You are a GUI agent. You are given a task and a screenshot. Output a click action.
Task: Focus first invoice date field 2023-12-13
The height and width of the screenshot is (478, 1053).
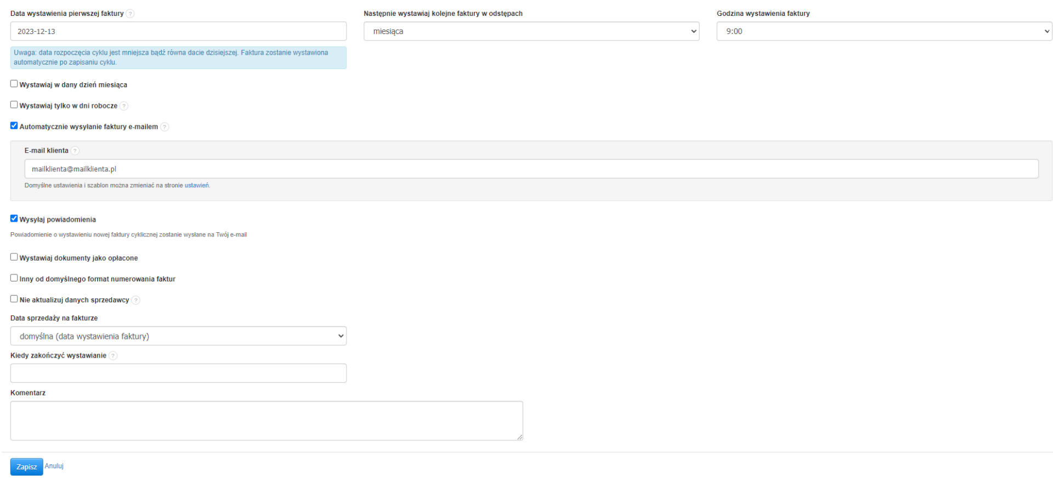tap(178, 31)
